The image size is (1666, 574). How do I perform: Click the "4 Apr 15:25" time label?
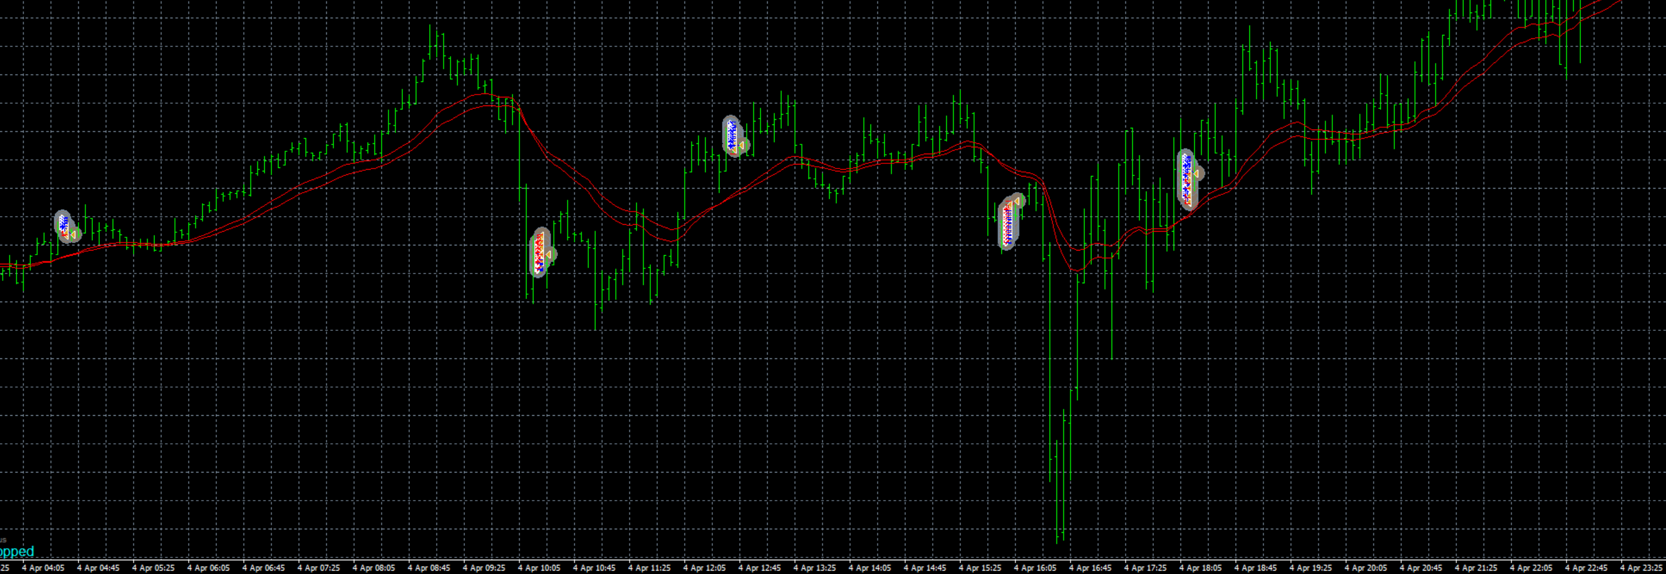[x=980, y=568]
